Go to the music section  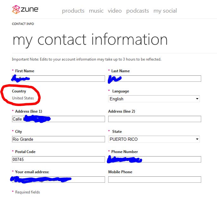click(x=96, y=11)
